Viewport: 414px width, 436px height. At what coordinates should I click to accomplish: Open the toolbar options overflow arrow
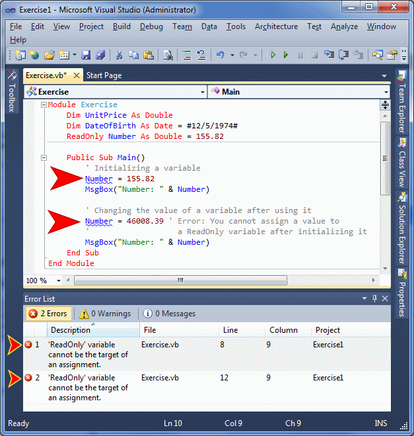[x=404, y=55]
